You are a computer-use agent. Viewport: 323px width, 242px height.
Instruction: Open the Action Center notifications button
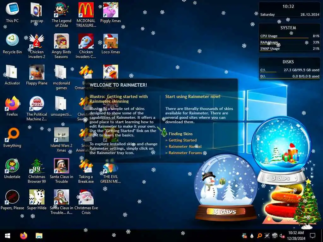coord(313,236)
